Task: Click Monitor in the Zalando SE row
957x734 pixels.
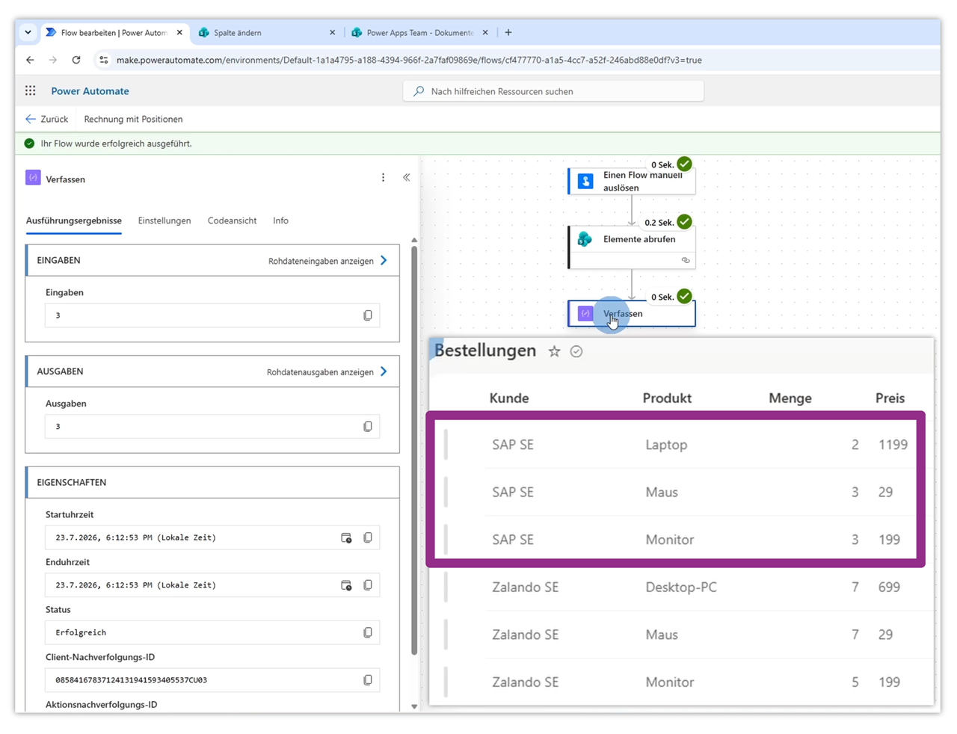Action: (x=670, y=682)
